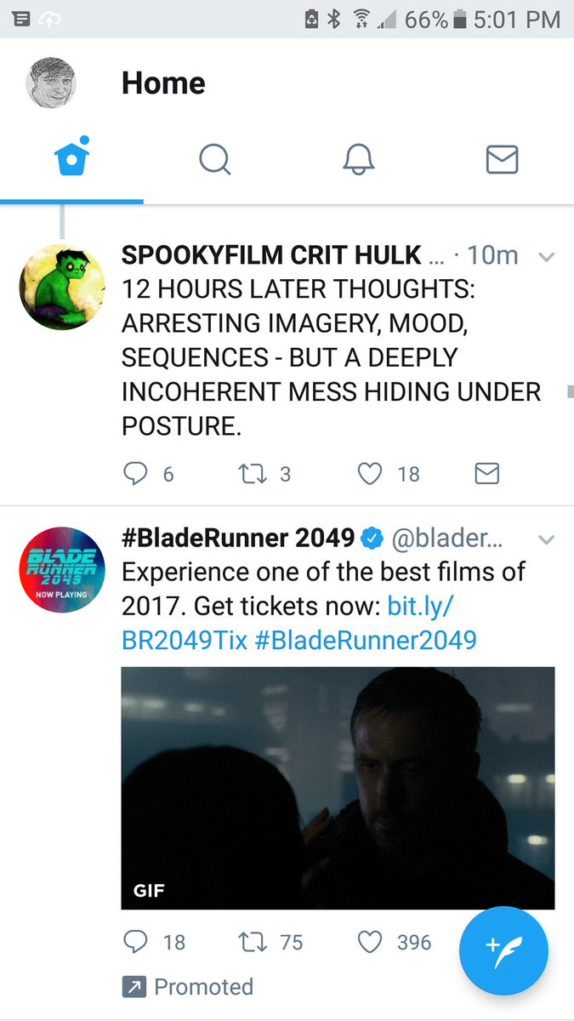574x1021 pixels.
Task: Like the BladeRunner 2049 promoted tweet
Action: pyautogui.click(x=394, y=942)
